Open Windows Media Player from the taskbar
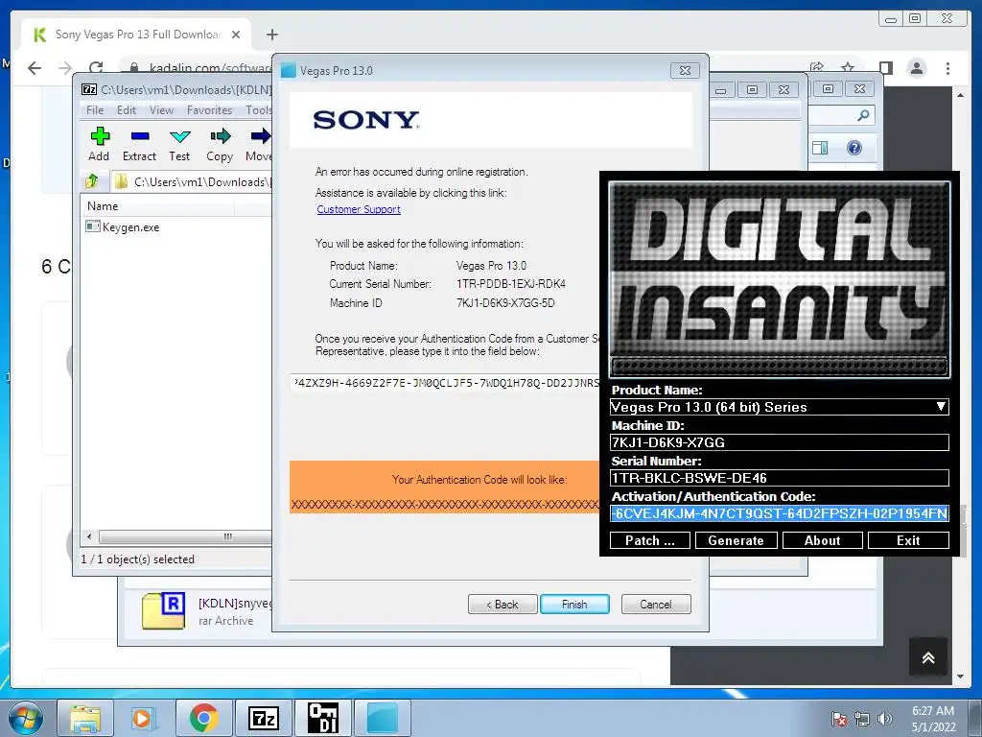Screen dimensions: 982x737 point(143,718)
